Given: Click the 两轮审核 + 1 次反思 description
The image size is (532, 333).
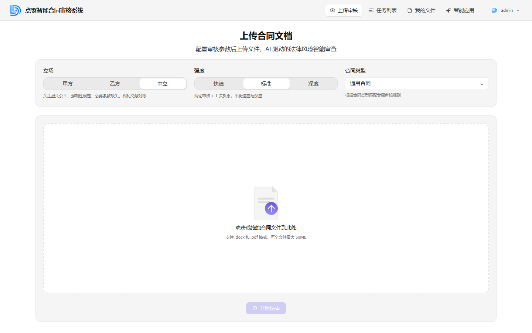Looking at the screenshot, I should [x=228, y=96].
